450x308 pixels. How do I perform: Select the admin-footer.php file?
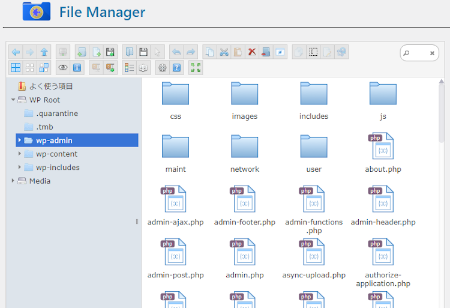click(245, 206)
